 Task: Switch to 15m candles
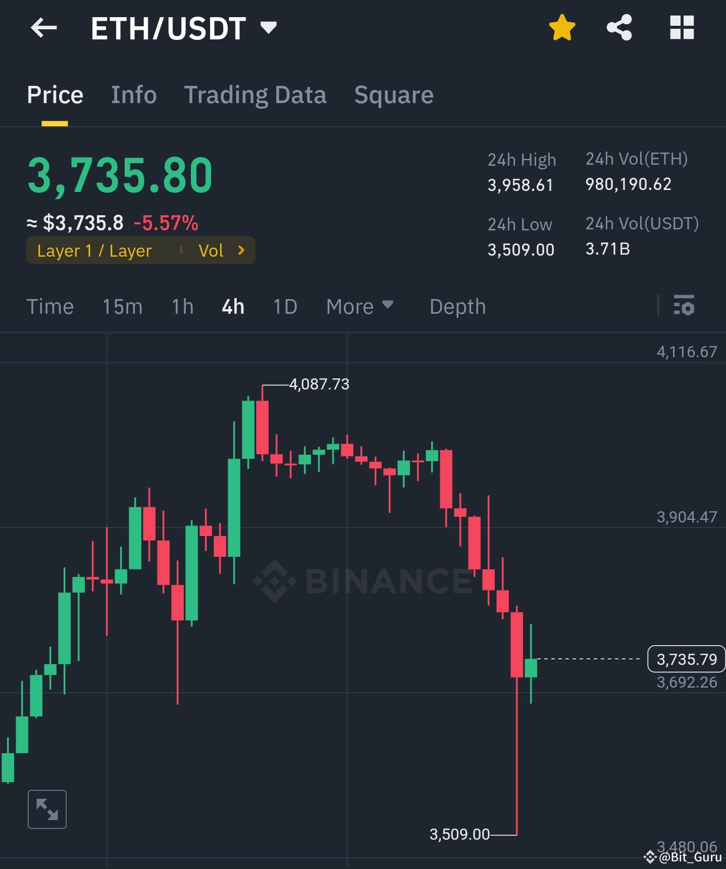[x=122, y=306]
